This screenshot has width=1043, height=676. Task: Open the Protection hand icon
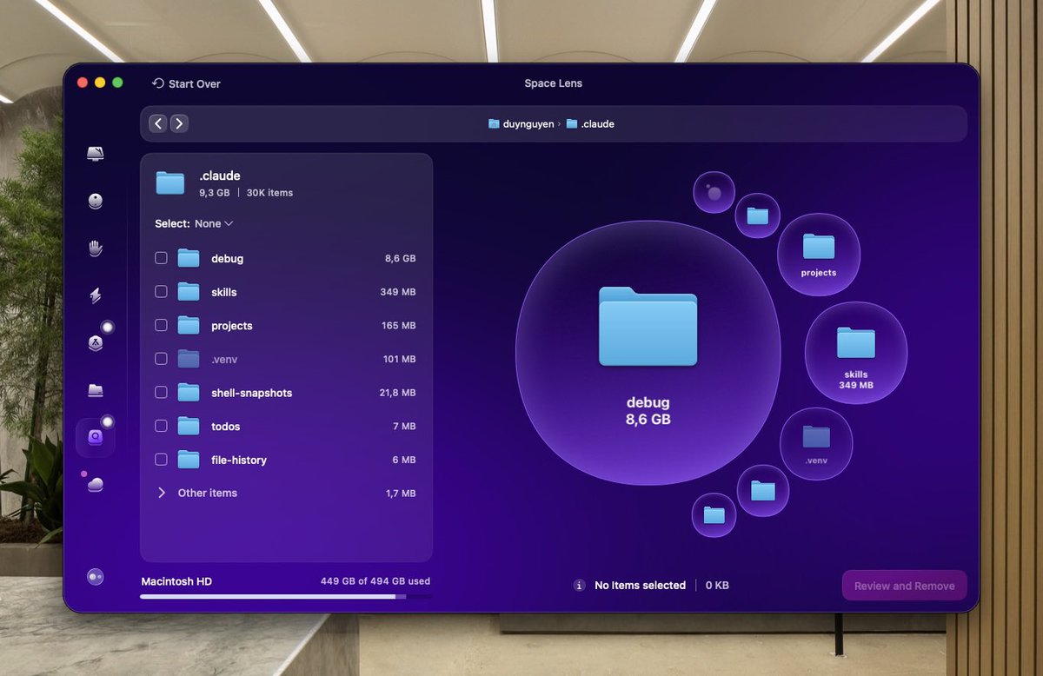click(x=96, y=249)
